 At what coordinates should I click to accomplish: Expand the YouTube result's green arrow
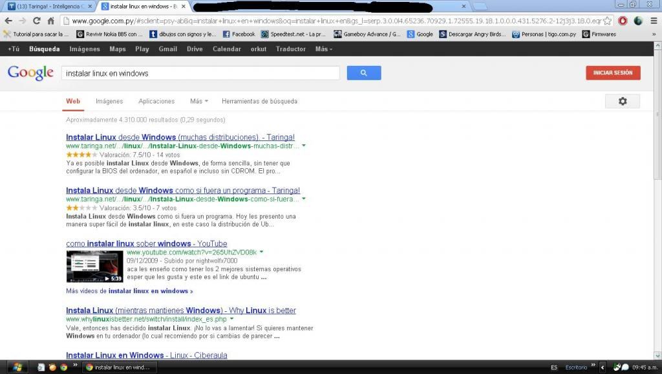261,252
